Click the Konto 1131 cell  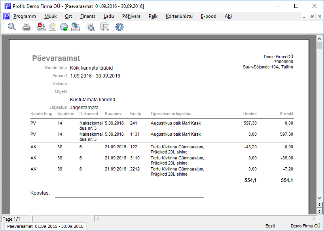(135, 134)
